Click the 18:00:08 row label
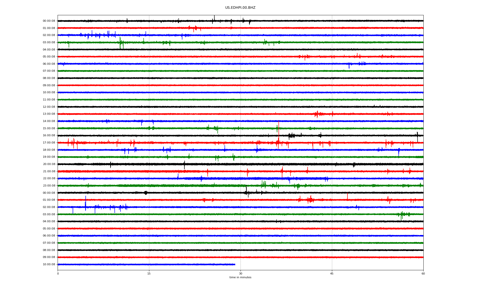Screen dimensions: 481x300 [x=49, y=150]
